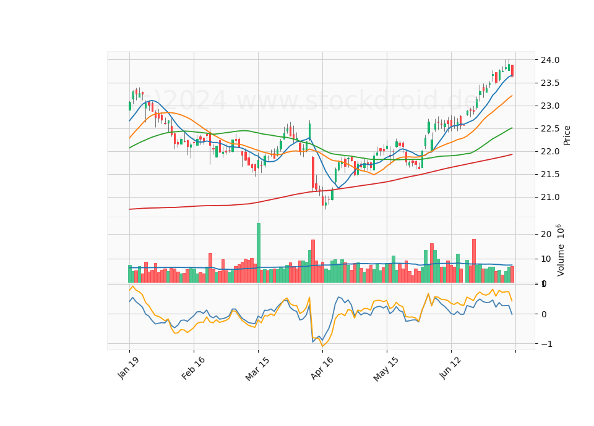Click the "Price" axis title
This screenshot has height=426, width=594.
(567, 135)
